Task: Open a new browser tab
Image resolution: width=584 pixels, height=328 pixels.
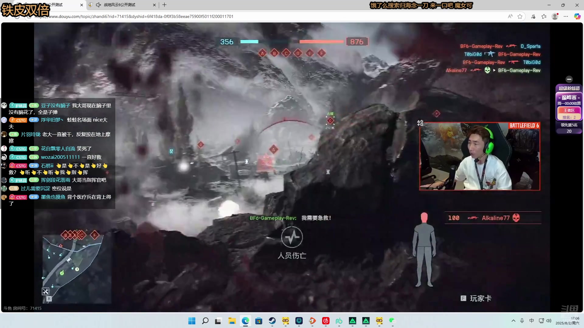Action: point(165,5)
